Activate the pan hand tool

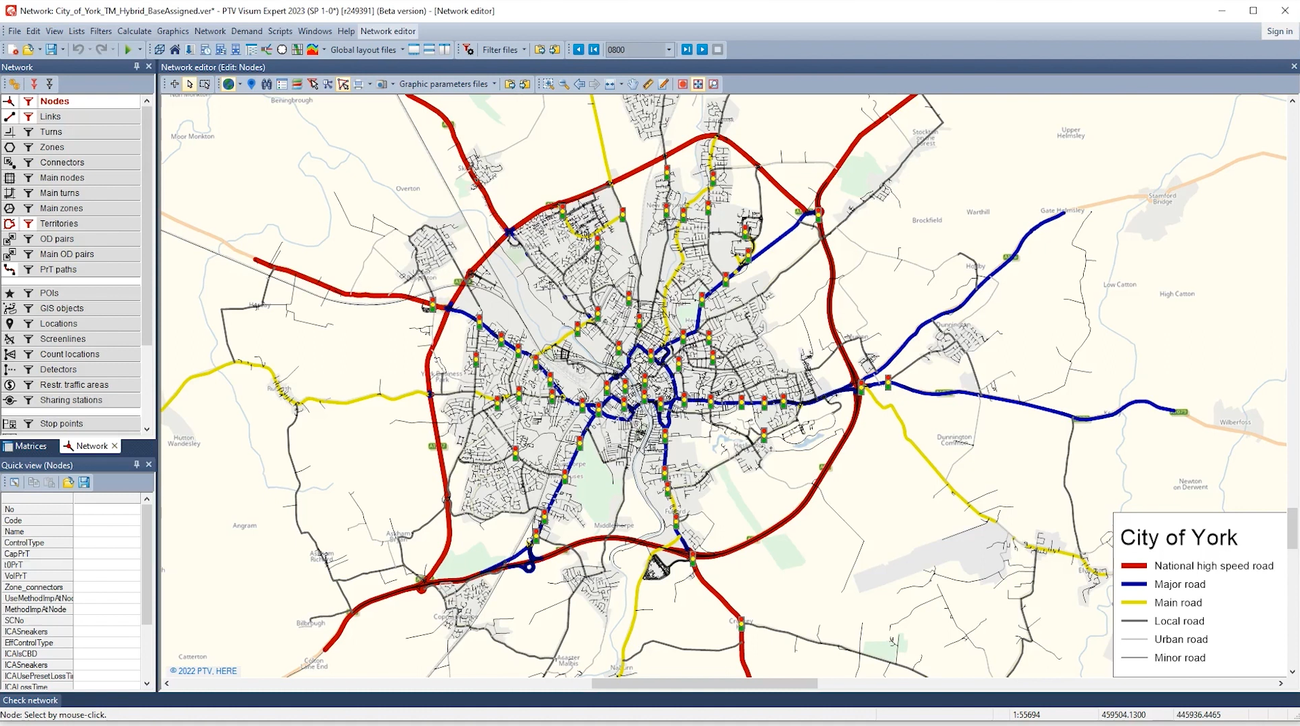coord(632,84)
